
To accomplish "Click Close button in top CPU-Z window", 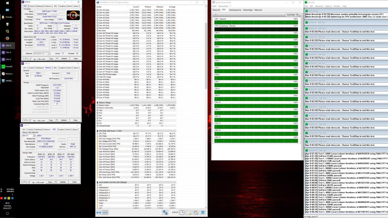I will 75,59.
